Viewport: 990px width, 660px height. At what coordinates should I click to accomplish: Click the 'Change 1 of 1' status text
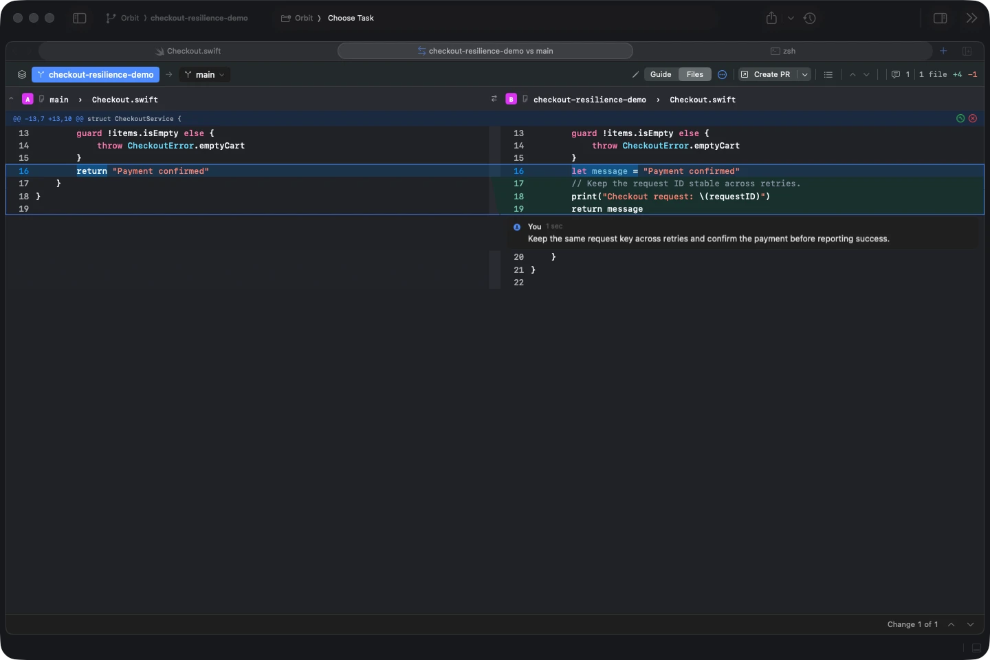(912, 624)
